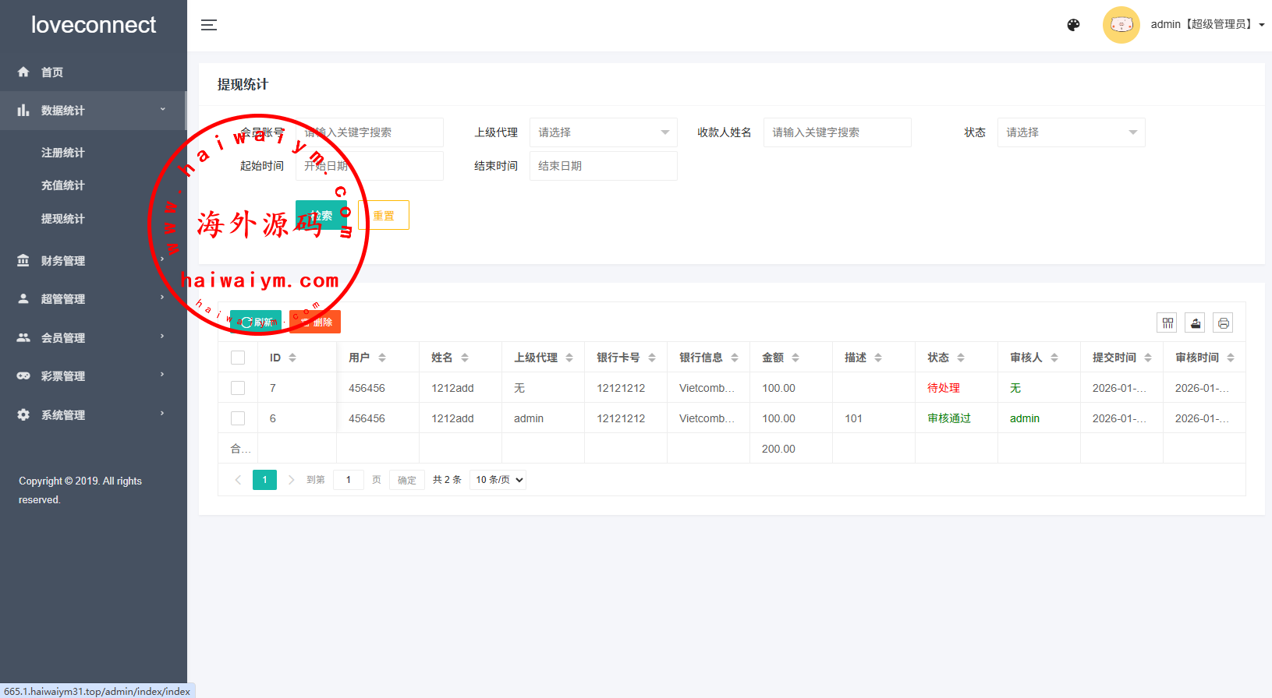Open the column filter grid icon
Screen dimensions: 1272x698
tap(1167, 323)
